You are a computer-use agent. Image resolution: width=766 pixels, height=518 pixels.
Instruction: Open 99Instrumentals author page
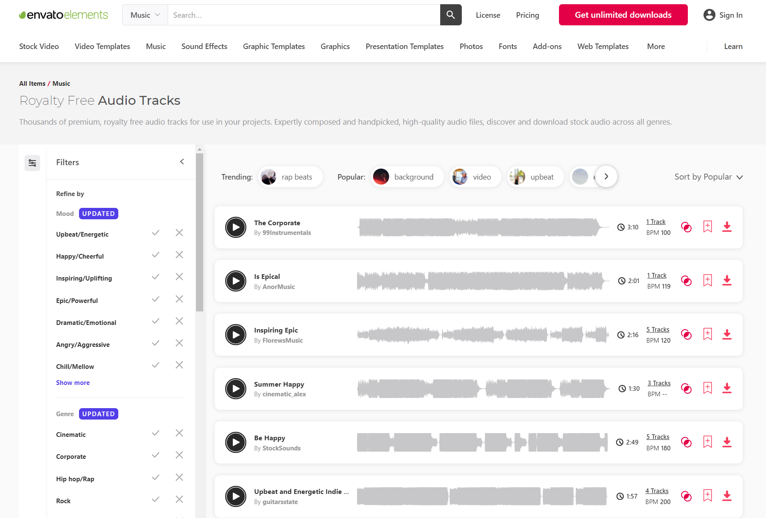pyautogui.click(x=286, y=233)
